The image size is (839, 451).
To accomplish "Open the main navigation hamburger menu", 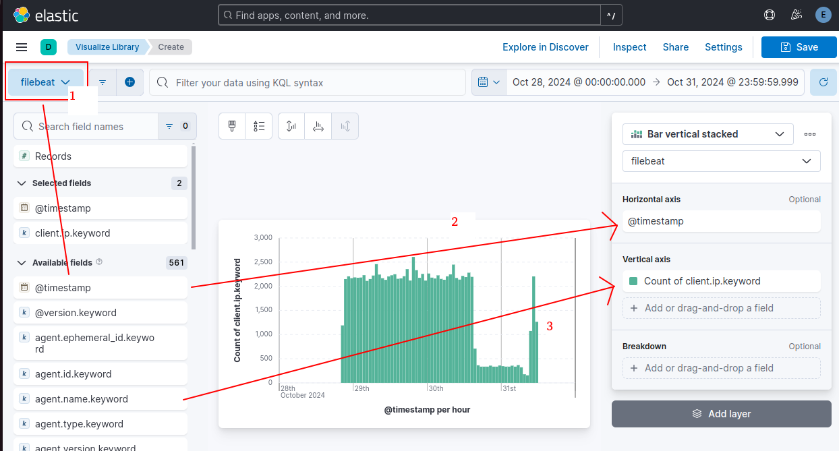I will (22, 47).
